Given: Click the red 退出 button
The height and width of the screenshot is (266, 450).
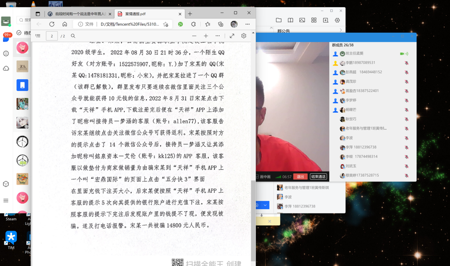Looking at the screenshot, I should [x=300, y=177].
